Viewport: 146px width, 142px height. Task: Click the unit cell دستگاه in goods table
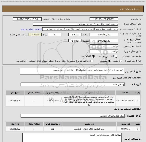click(52, 101)
